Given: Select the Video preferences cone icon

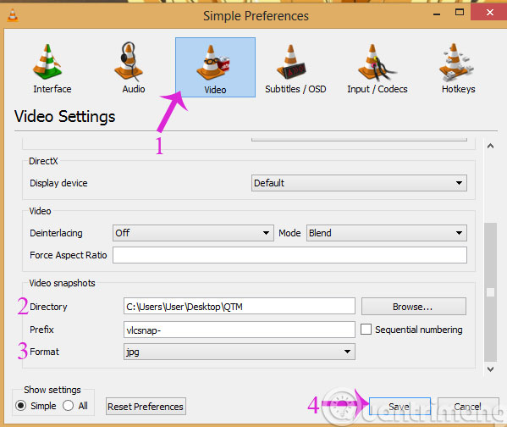Looking at the screenshot, I should coord(213,63).
